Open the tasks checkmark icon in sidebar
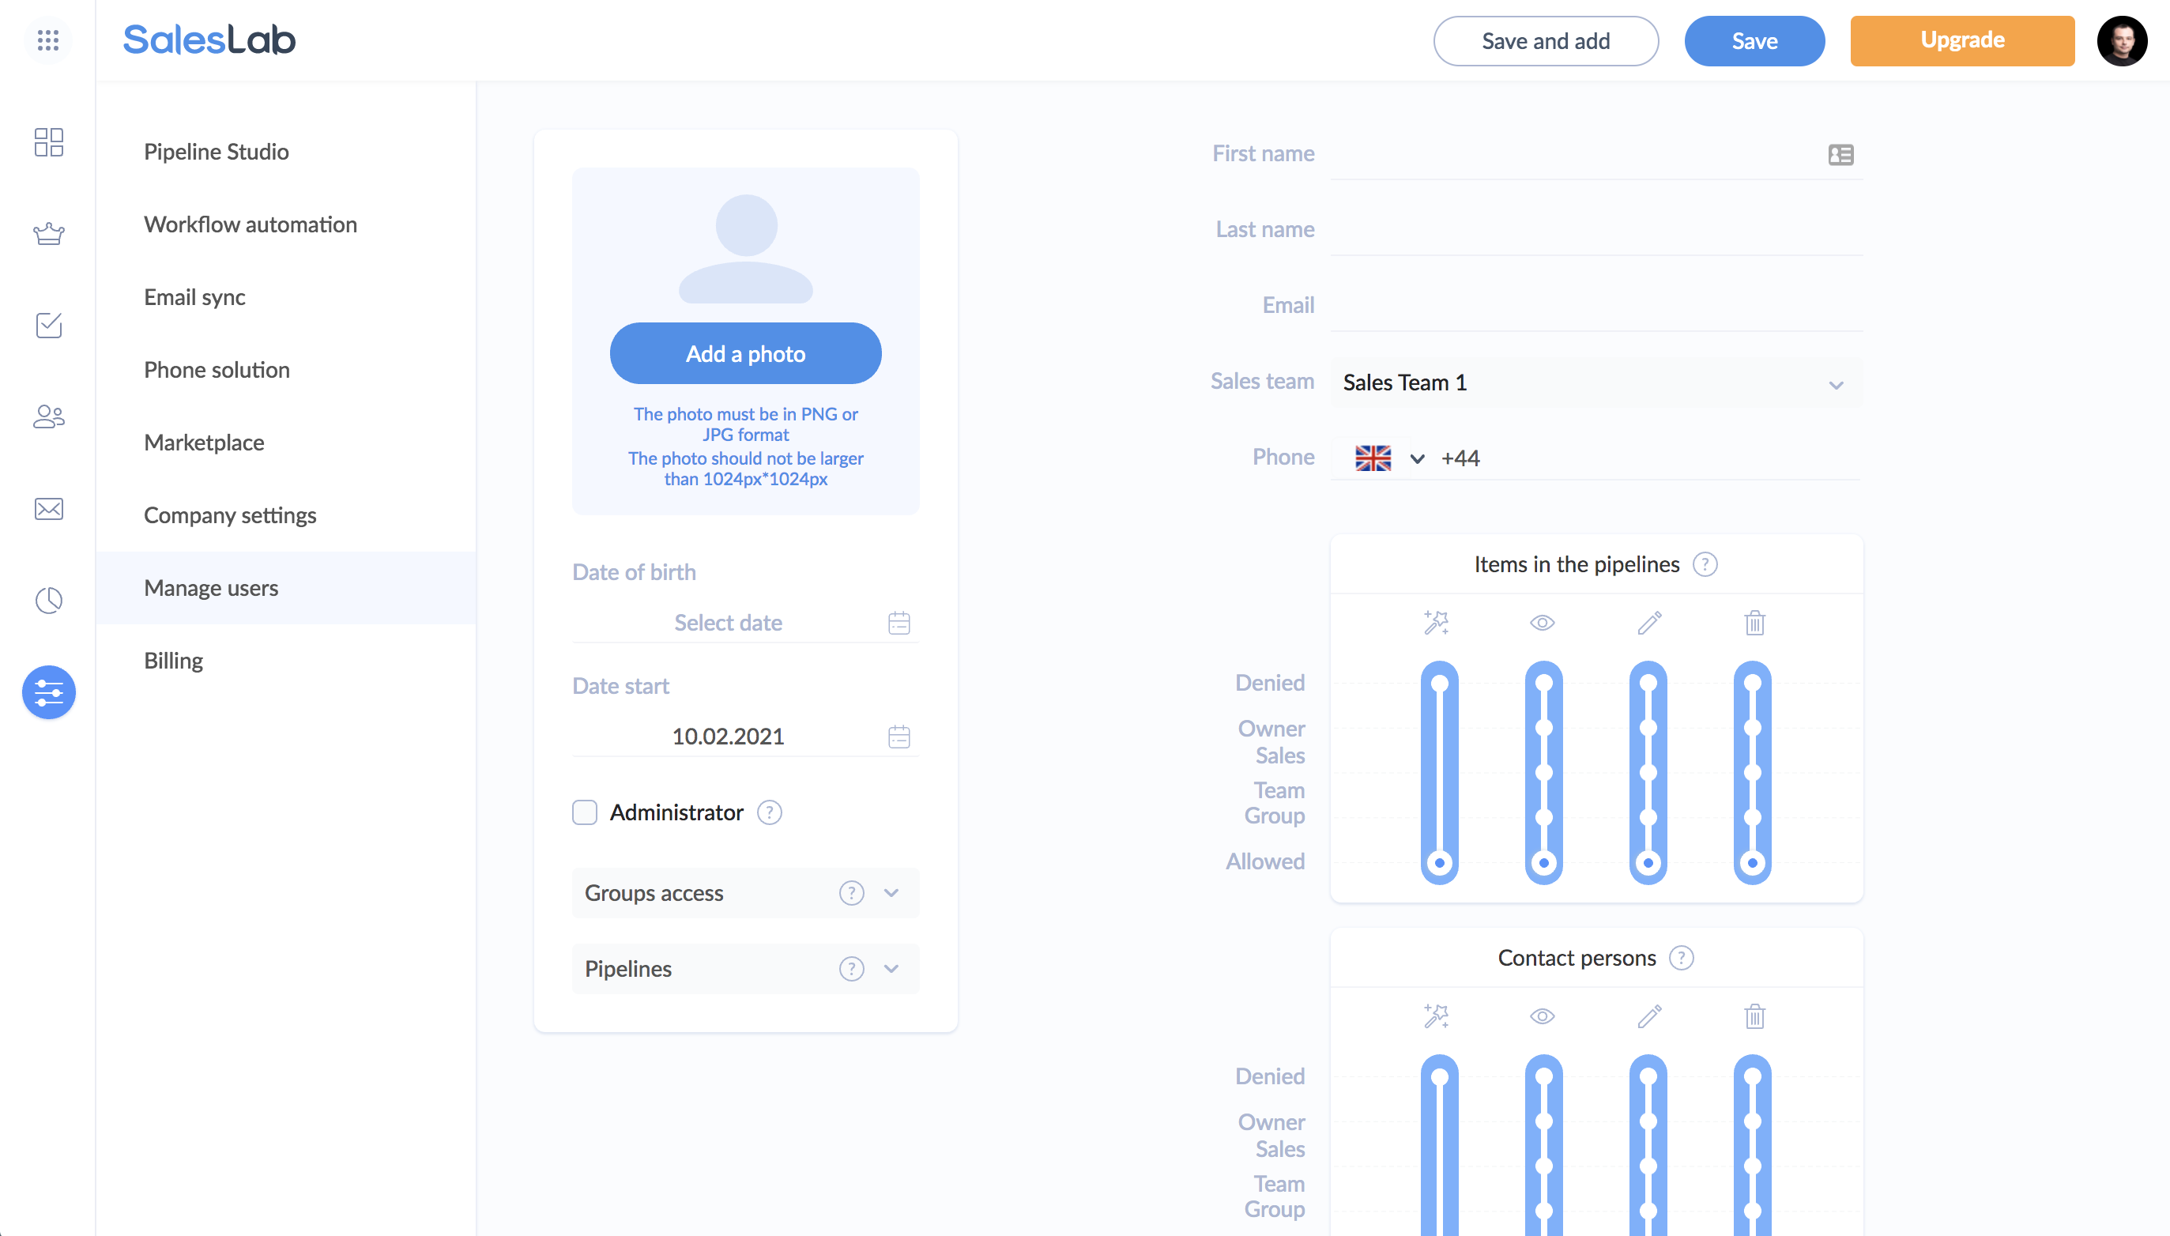2170x1236 pixels. click(x=48, y=325)
